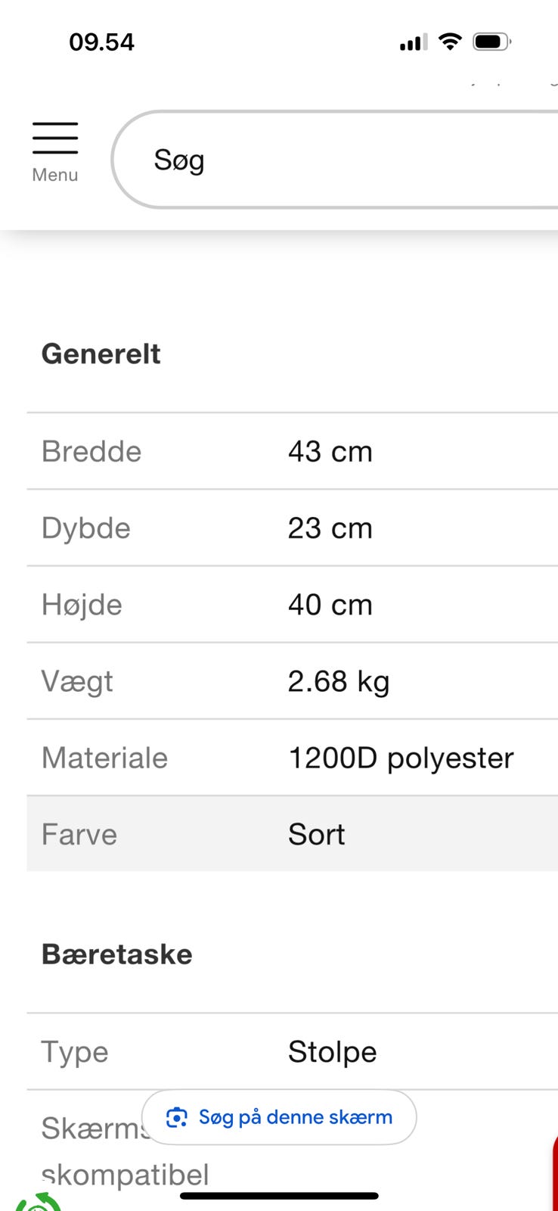Viewport: 558px width, 1211px height.
Task: Click the lens icon in the screen-search pill
Action: (x=177, y=1117)
